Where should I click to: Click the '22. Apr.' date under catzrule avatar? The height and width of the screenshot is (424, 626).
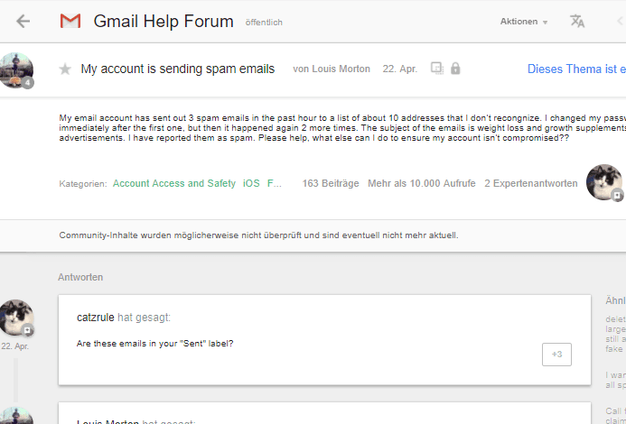tap(14, 346)
